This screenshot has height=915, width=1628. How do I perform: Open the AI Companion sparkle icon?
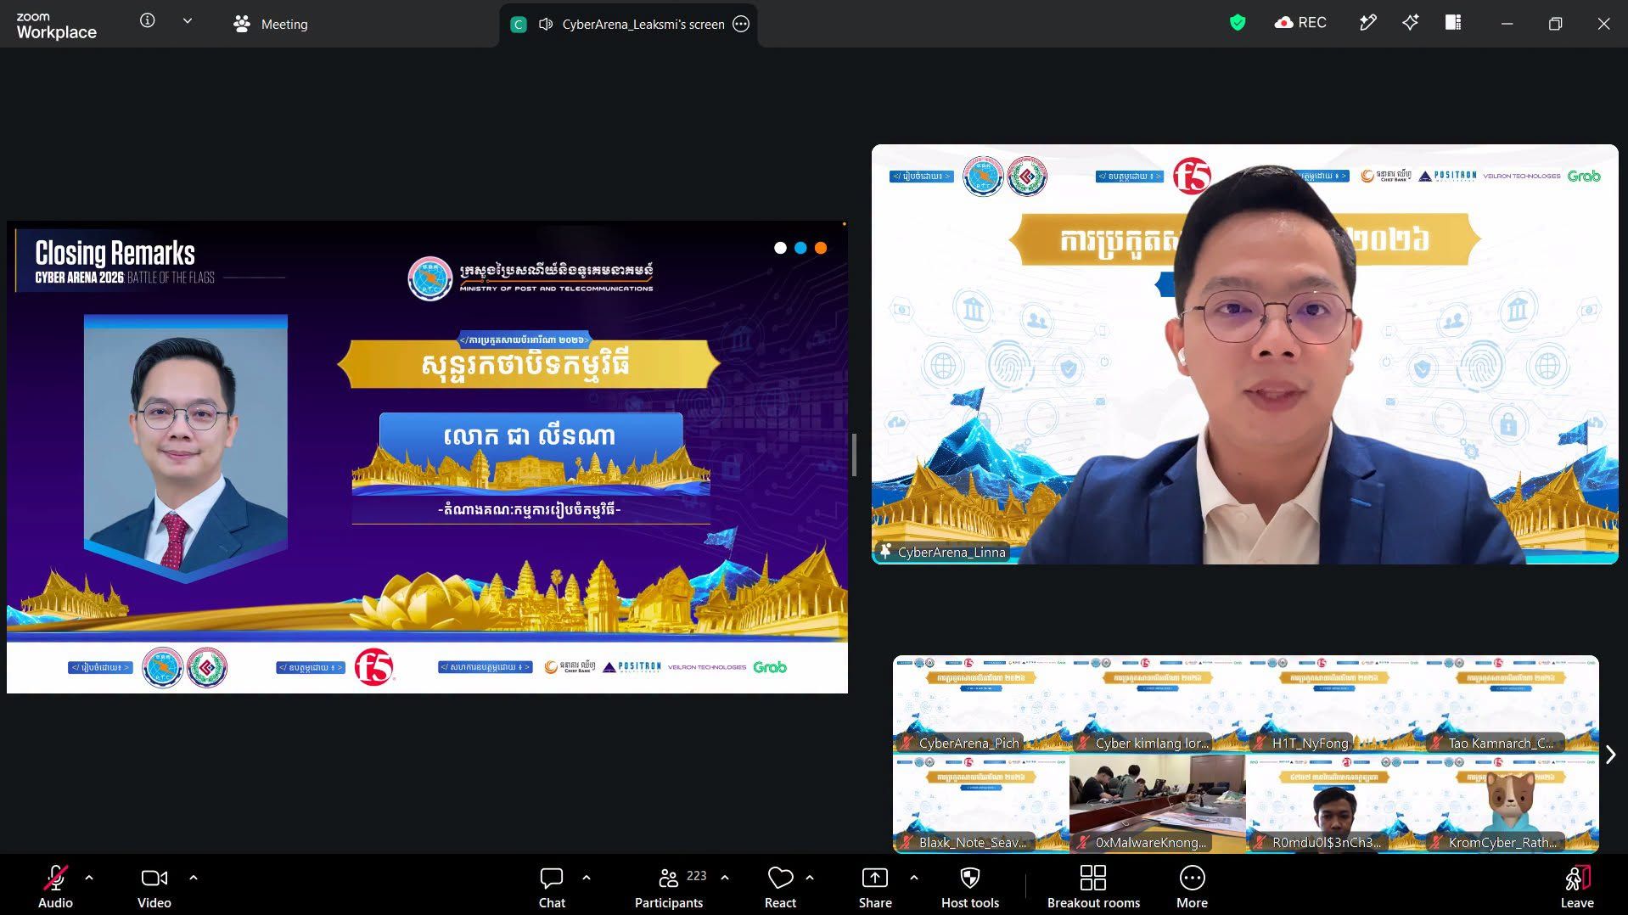click(x=1410, y=23)
